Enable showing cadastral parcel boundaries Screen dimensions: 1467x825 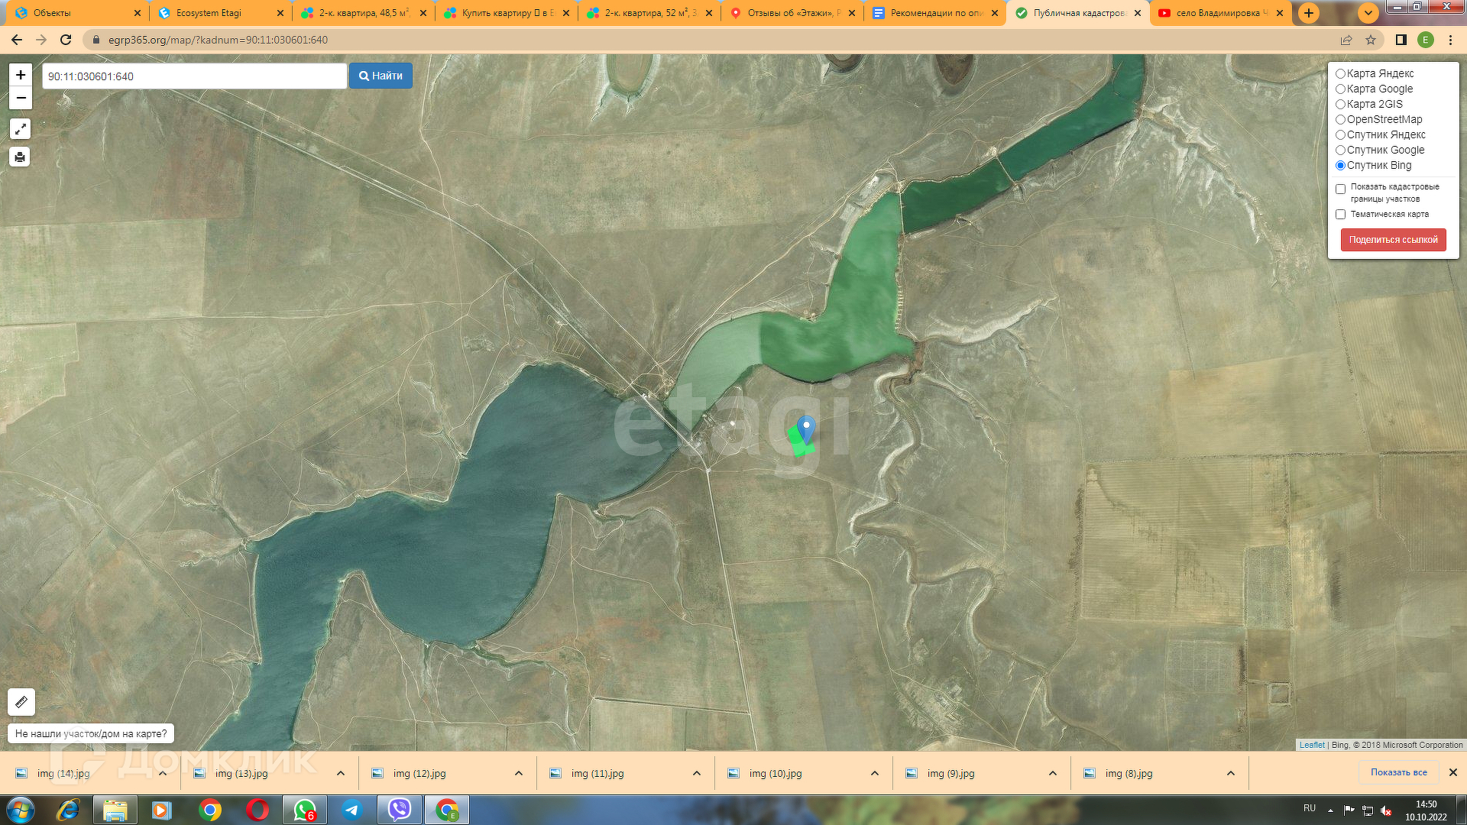(1340, 189)
